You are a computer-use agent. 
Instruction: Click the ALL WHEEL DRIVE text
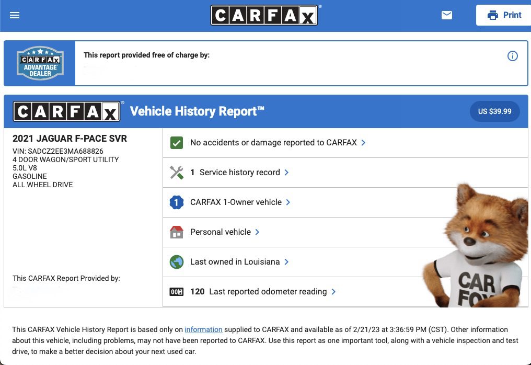click(43, 185)
